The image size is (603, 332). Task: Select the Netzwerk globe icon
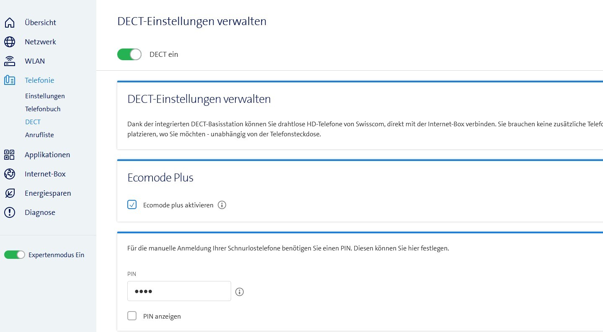pos(10,41)
